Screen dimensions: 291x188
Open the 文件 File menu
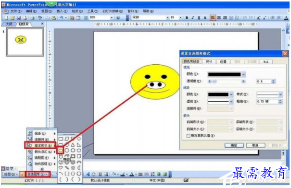click(16, 11)
